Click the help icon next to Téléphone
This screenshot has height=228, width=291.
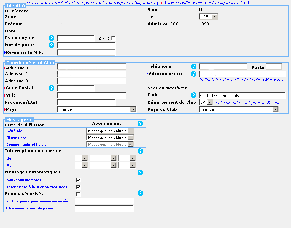pos(194,67)
